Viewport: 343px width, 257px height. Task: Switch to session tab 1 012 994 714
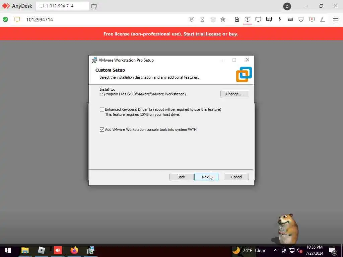(x=62, y=6)
